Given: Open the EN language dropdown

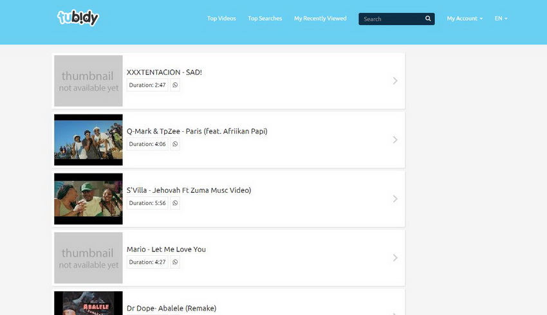Looking at the screenshot, I should [501, 19].
